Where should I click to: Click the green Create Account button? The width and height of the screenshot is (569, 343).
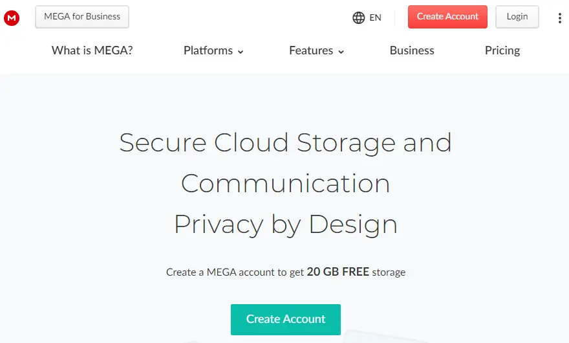point(286,319)
